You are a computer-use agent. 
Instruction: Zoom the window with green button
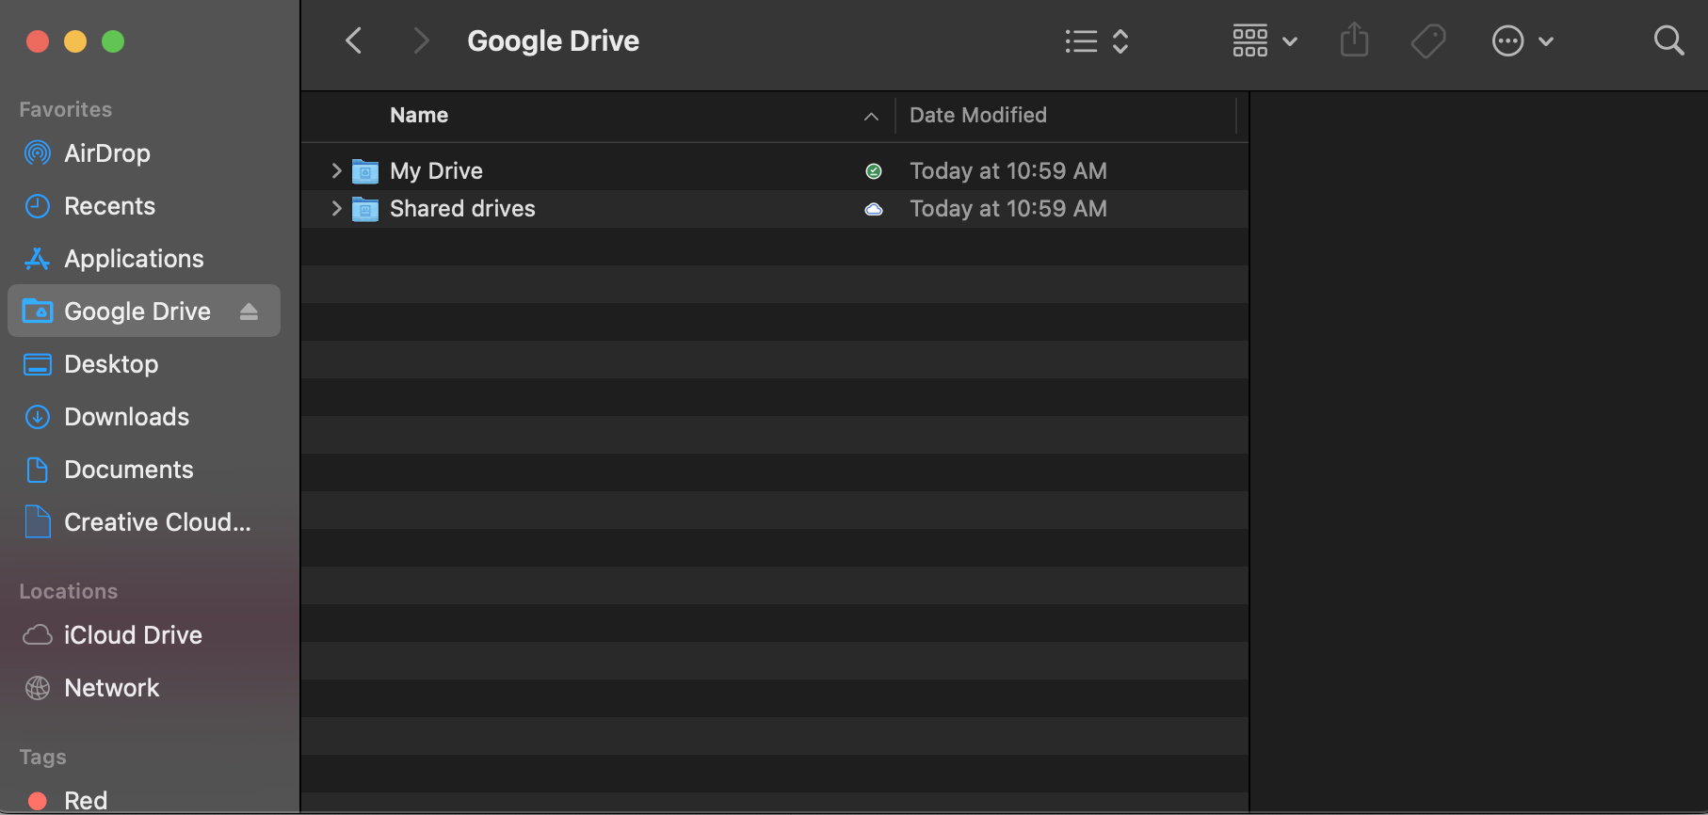(x=113, y=41)
